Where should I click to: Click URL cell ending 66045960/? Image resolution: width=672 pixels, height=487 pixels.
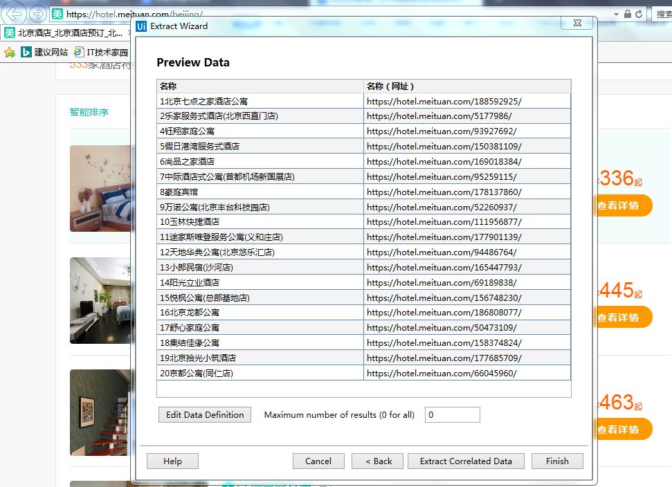[x=467, y=373]
